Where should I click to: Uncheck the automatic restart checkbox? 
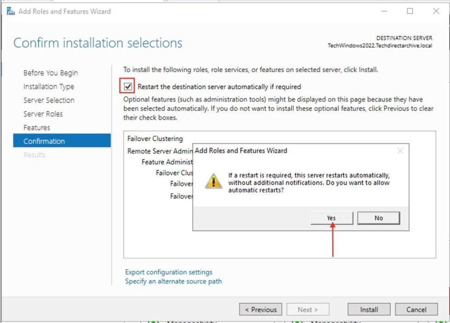tap(128, 86)
